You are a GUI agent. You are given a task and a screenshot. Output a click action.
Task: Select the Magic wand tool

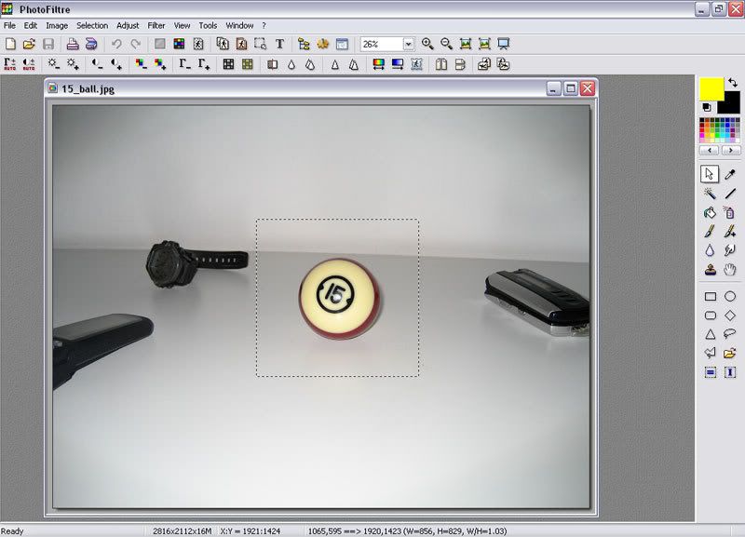[x=710, y=194]
